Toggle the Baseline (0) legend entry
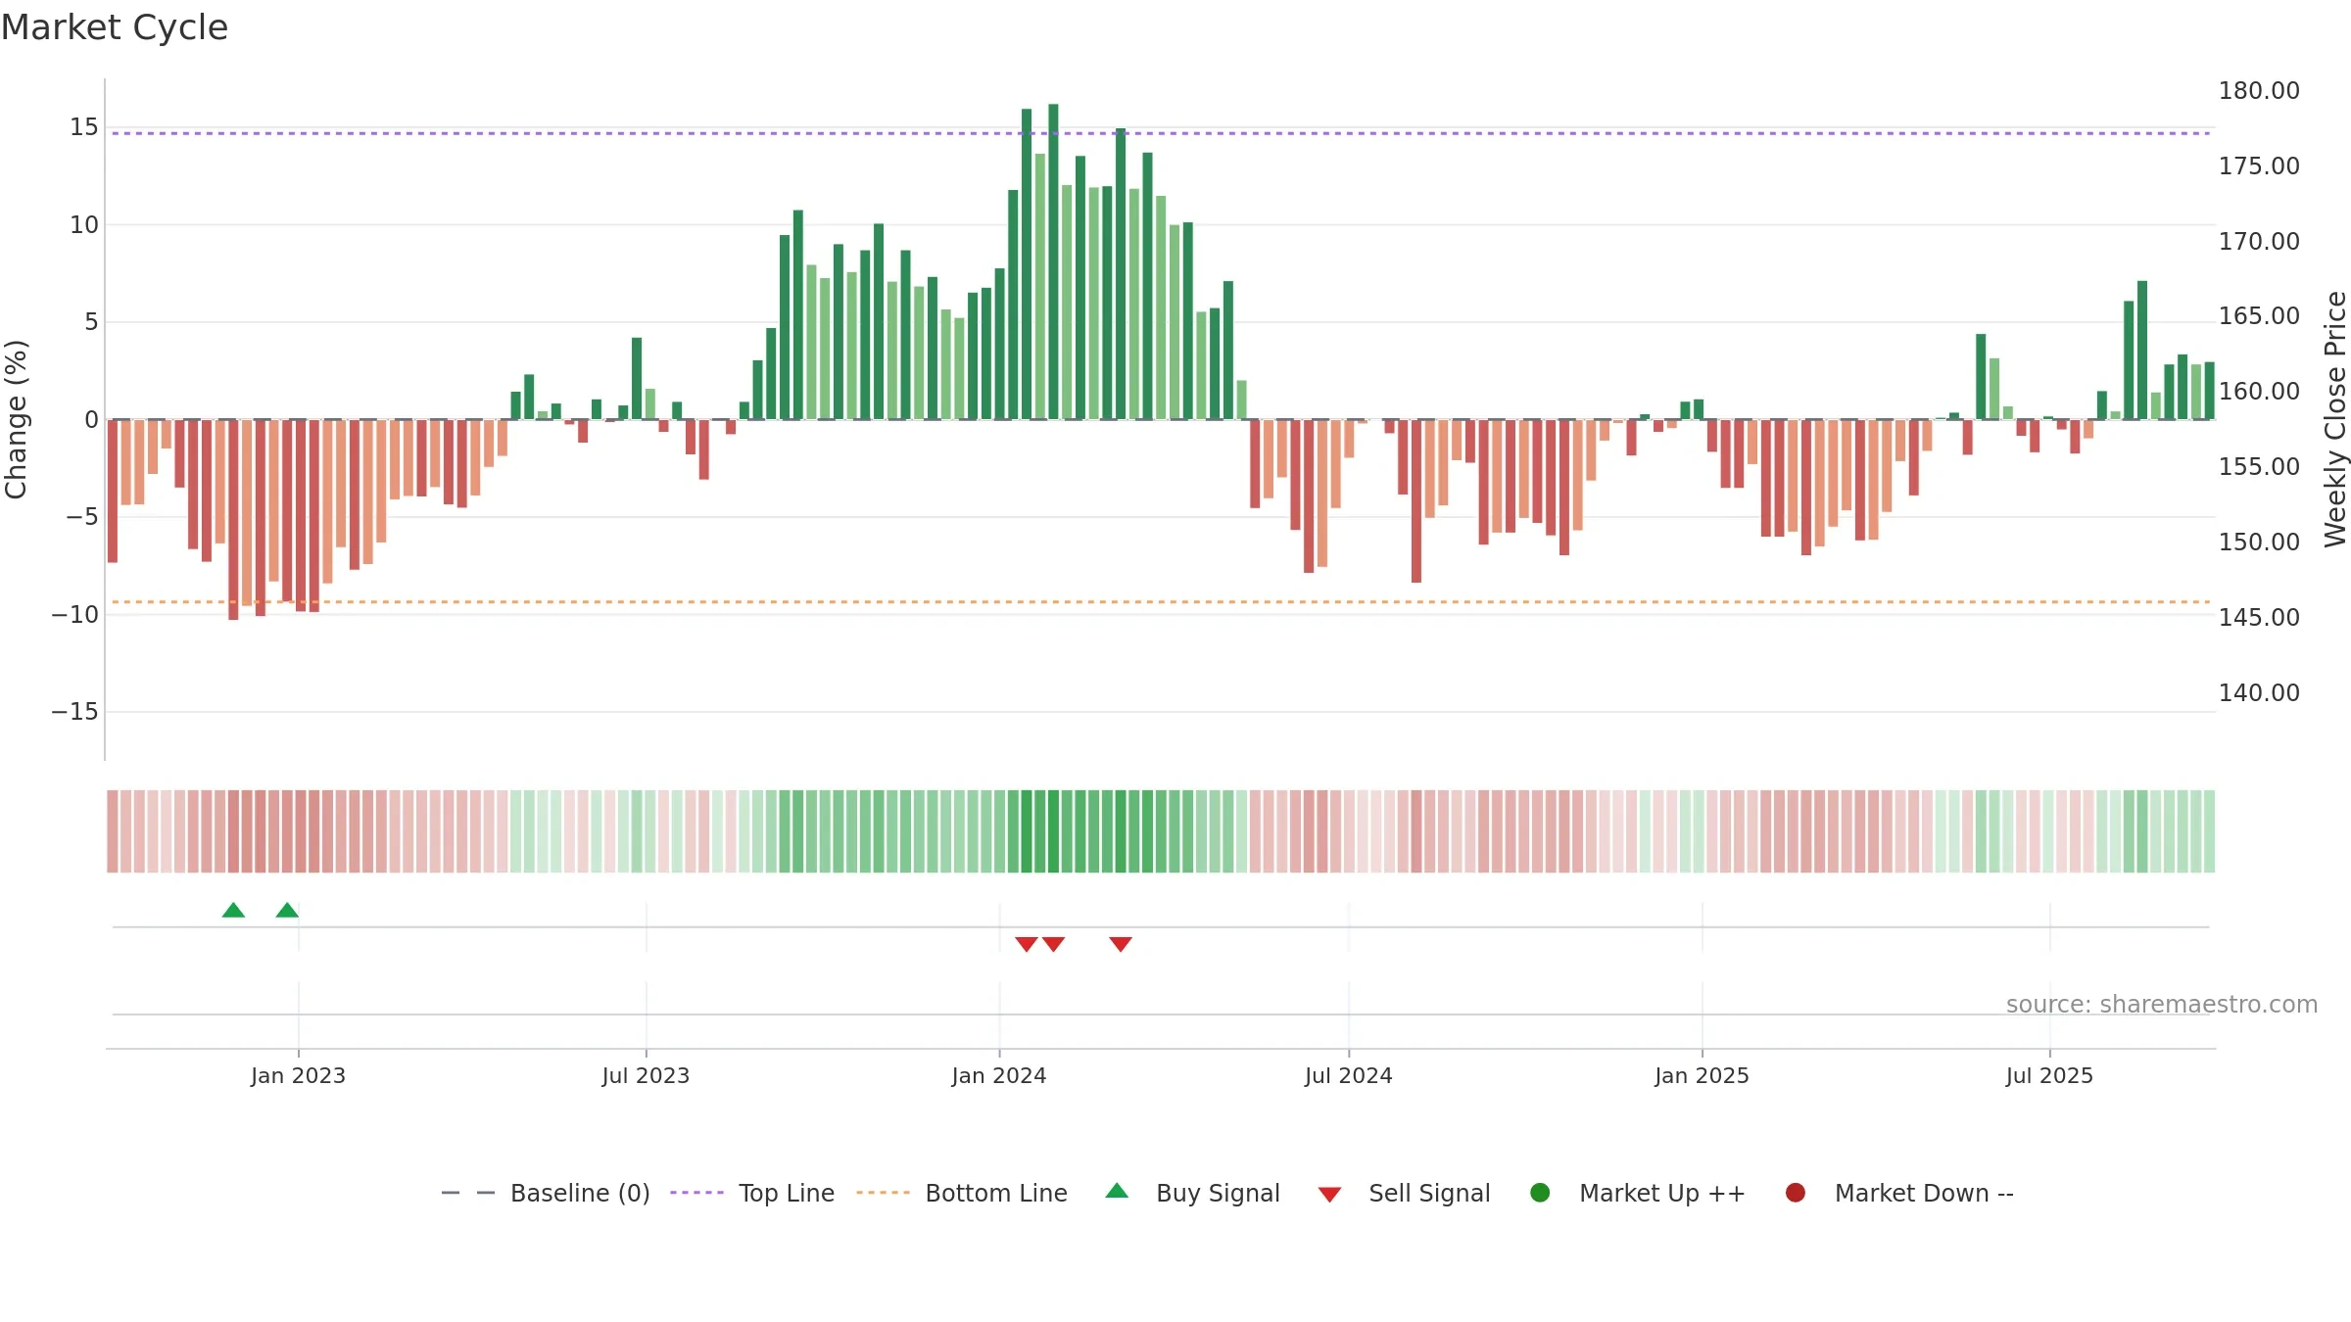 (546, 1193)
